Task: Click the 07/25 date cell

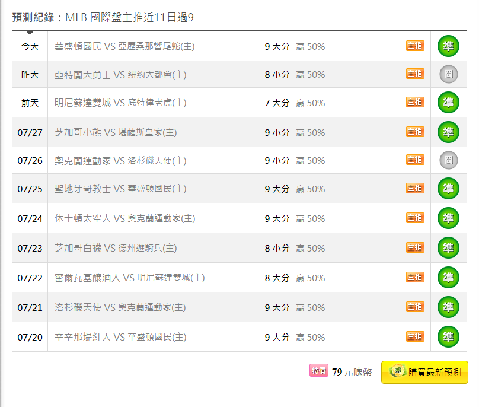Action: [x=30, y=188]
